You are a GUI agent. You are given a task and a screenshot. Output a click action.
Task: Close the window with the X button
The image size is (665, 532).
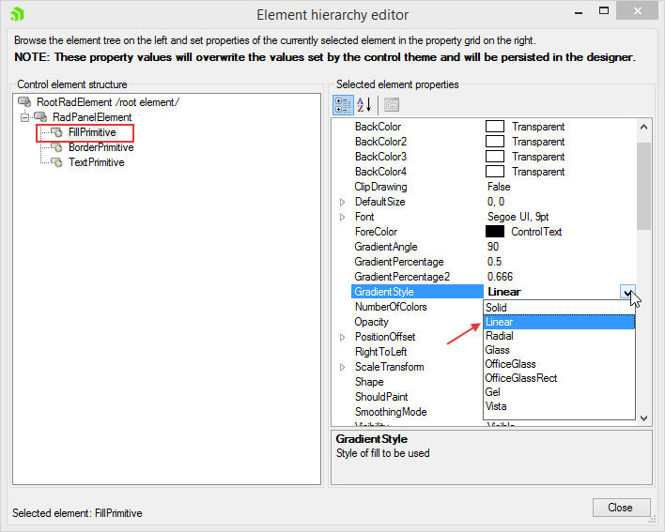(x=638, y=11)
